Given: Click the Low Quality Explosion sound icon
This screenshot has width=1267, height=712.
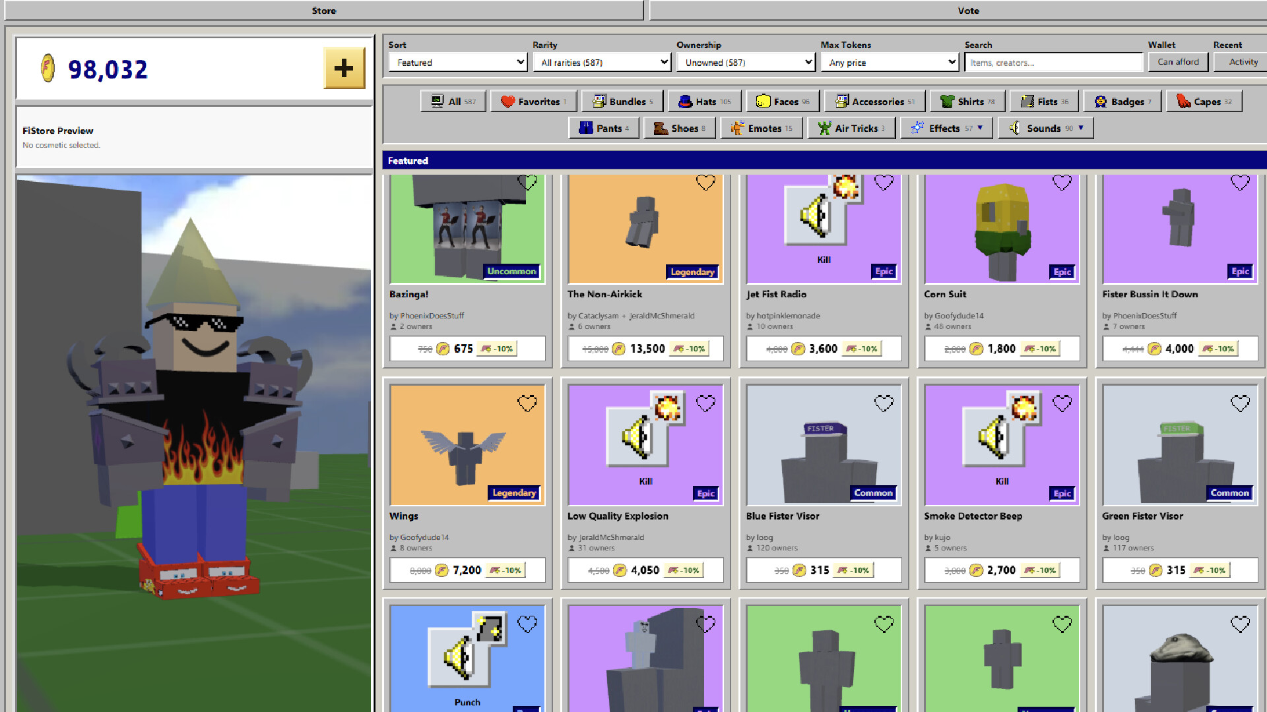Looking at the screenshot, I should pos(637,437).
